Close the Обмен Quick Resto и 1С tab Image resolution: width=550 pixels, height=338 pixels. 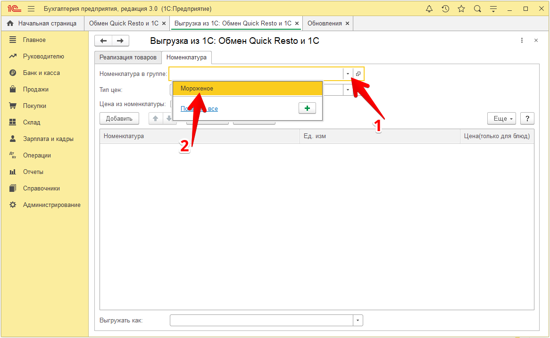164,24
